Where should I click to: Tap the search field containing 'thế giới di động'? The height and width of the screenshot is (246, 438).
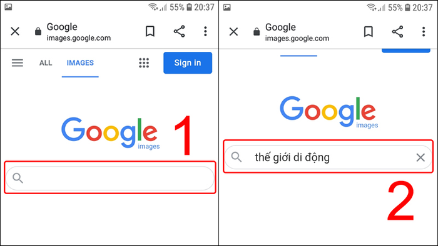[x=328, y=157]
